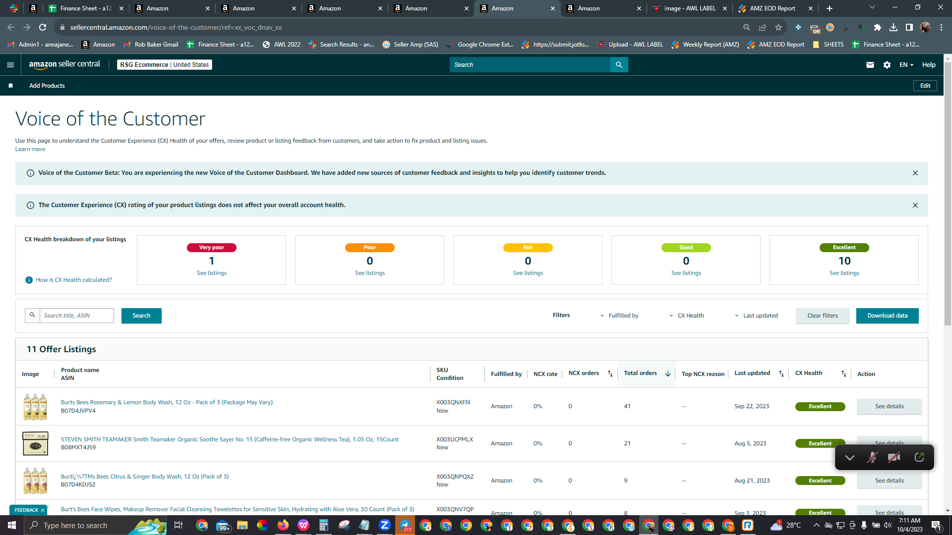Open the Windows notification center
This screenshot has height=535, width=952.
tap(937, 525)
